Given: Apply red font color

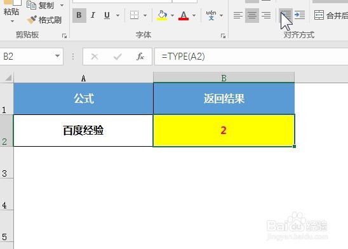Looking at the screenshot, I should 184,15.
